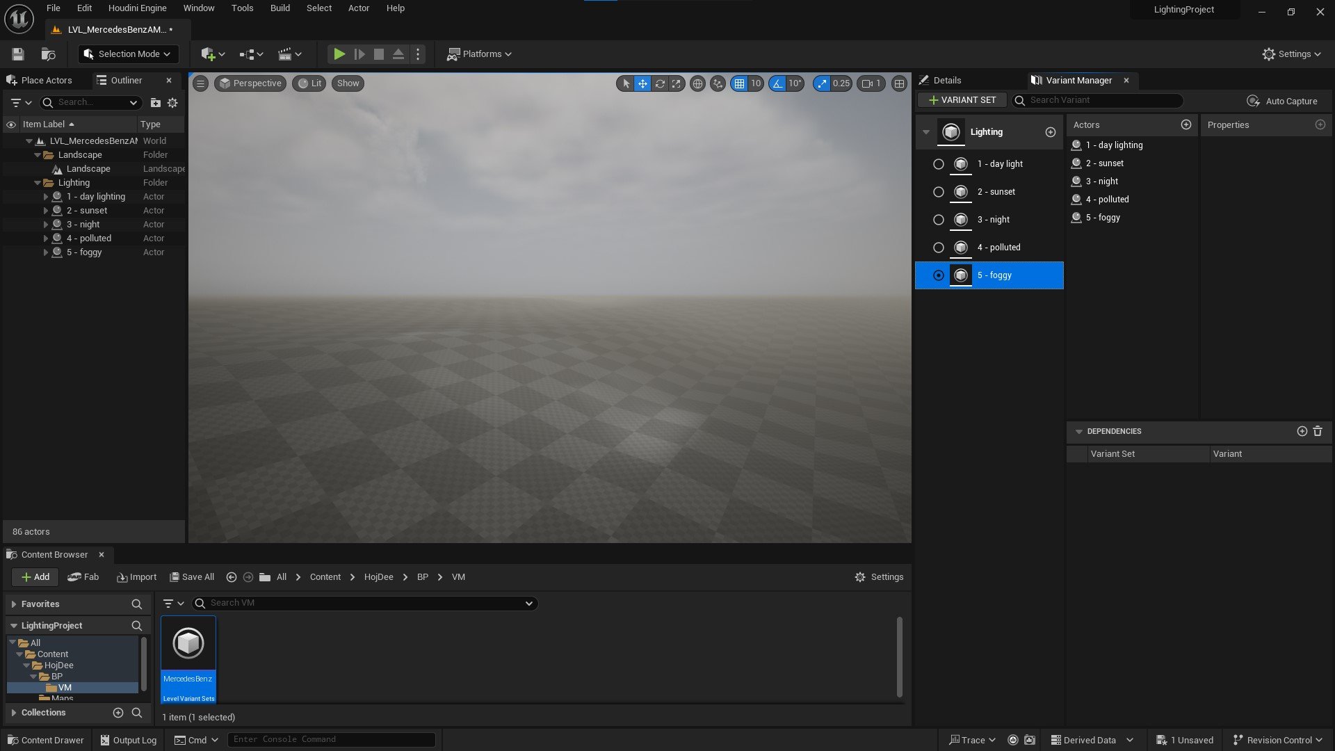Click the Add to Collections plus icon

[118, 713]
